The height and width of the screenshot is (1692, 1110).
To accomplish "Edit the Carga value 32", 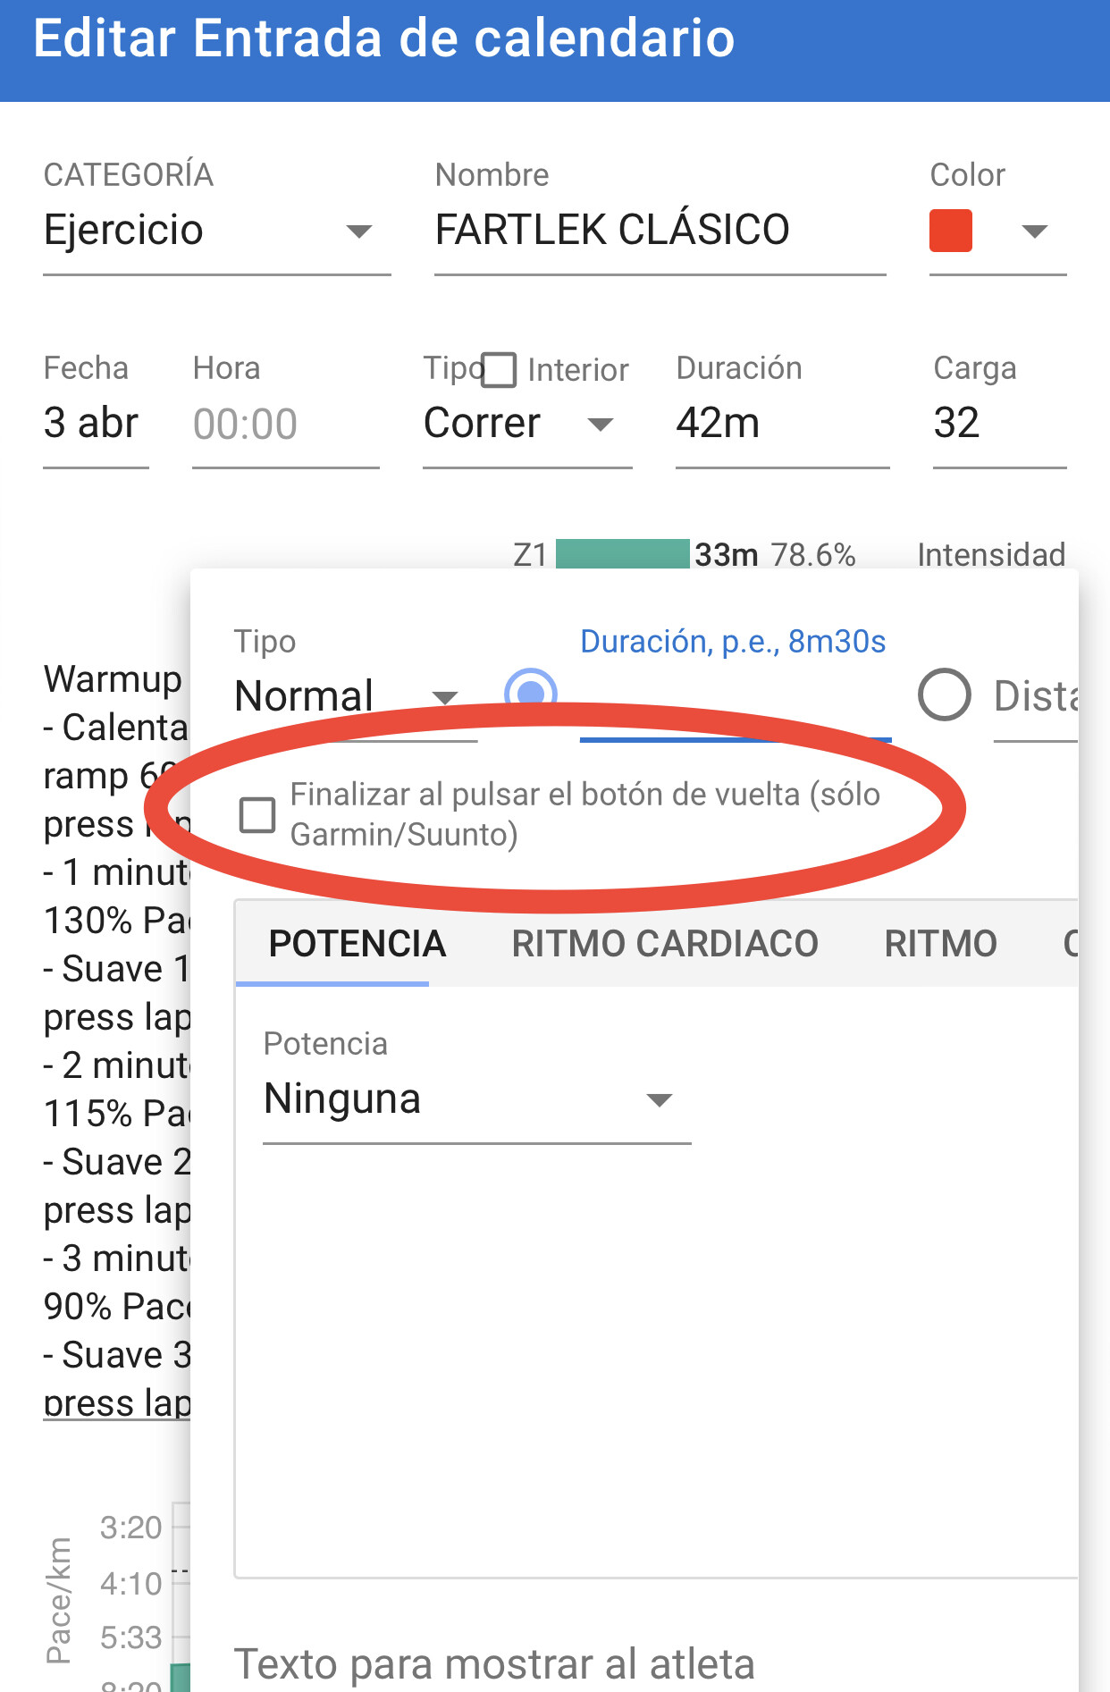I will 999,423.
